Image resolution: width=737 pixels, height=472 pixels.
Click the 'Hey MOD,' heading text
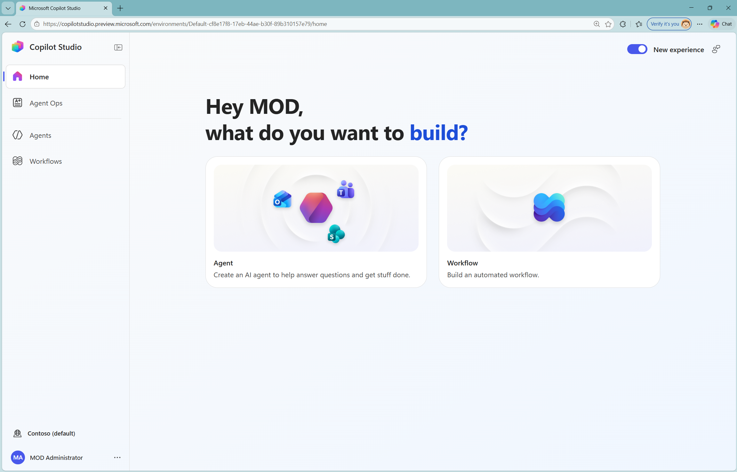(254, 107)
